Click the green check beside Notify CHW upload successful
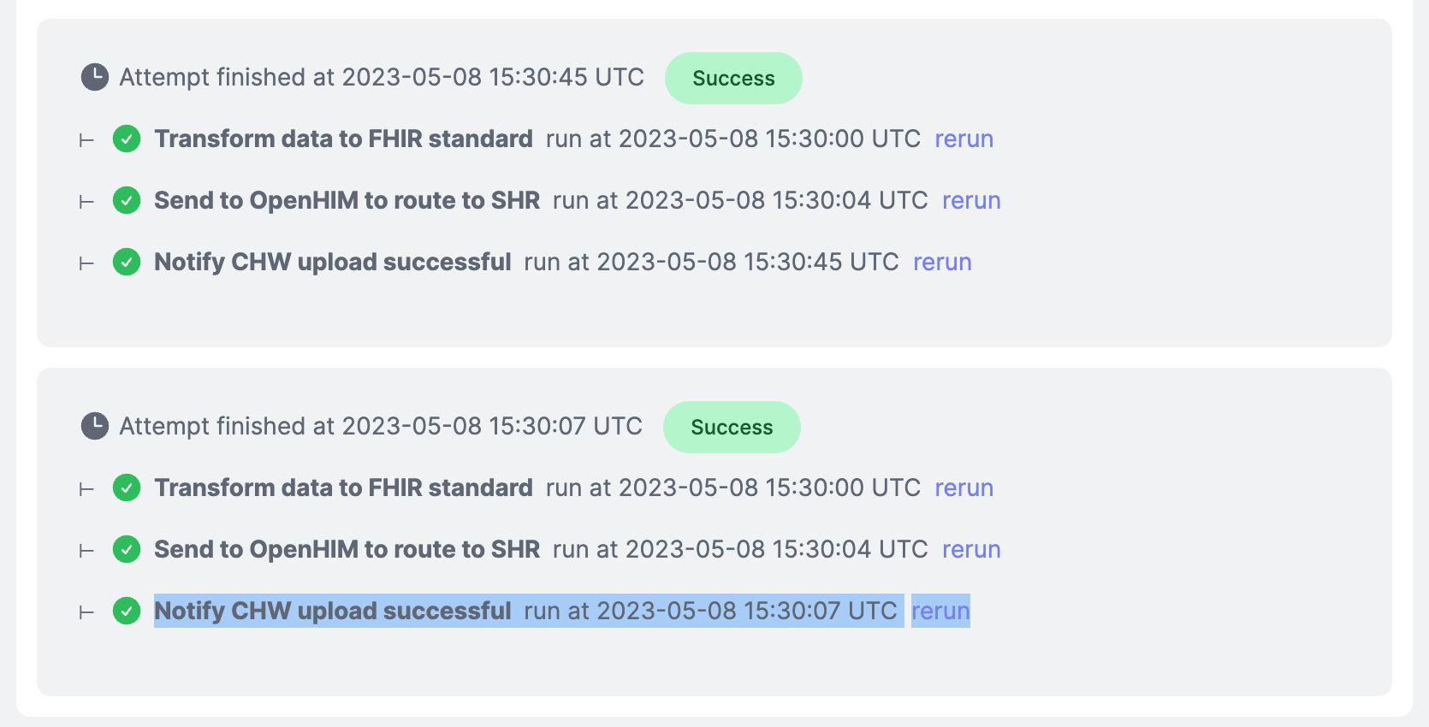Viewport: 1429px width, 727px height. pos(126,262)
